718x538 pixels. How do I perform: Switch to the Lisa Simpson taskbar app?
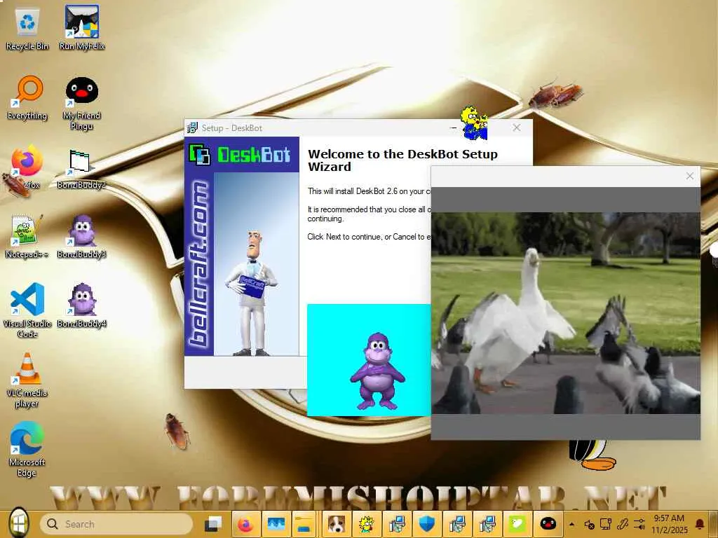[366, 524]
